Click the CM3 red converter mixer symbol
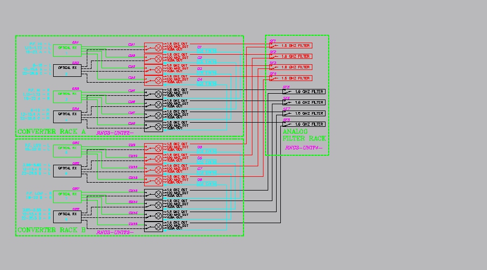Screen dimensions: 487x270 coord(154,69)
